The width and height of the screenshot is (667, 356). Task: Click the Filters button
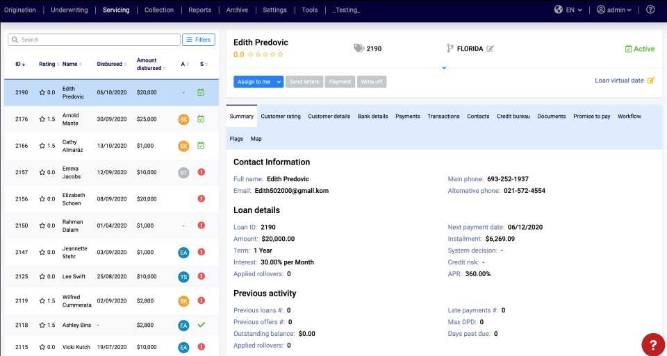coord(199,40)
